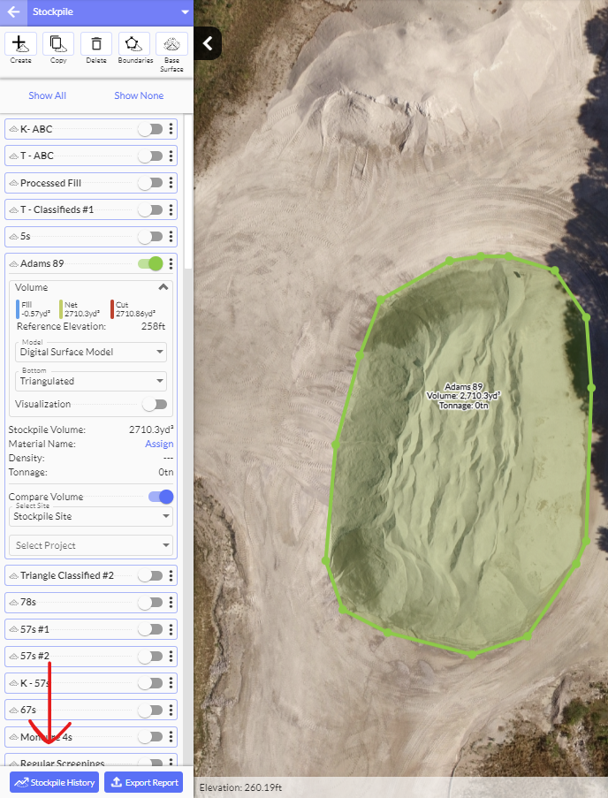Open options menu for 57s #1
Screen dimensions: 608x798
(171, 629)
